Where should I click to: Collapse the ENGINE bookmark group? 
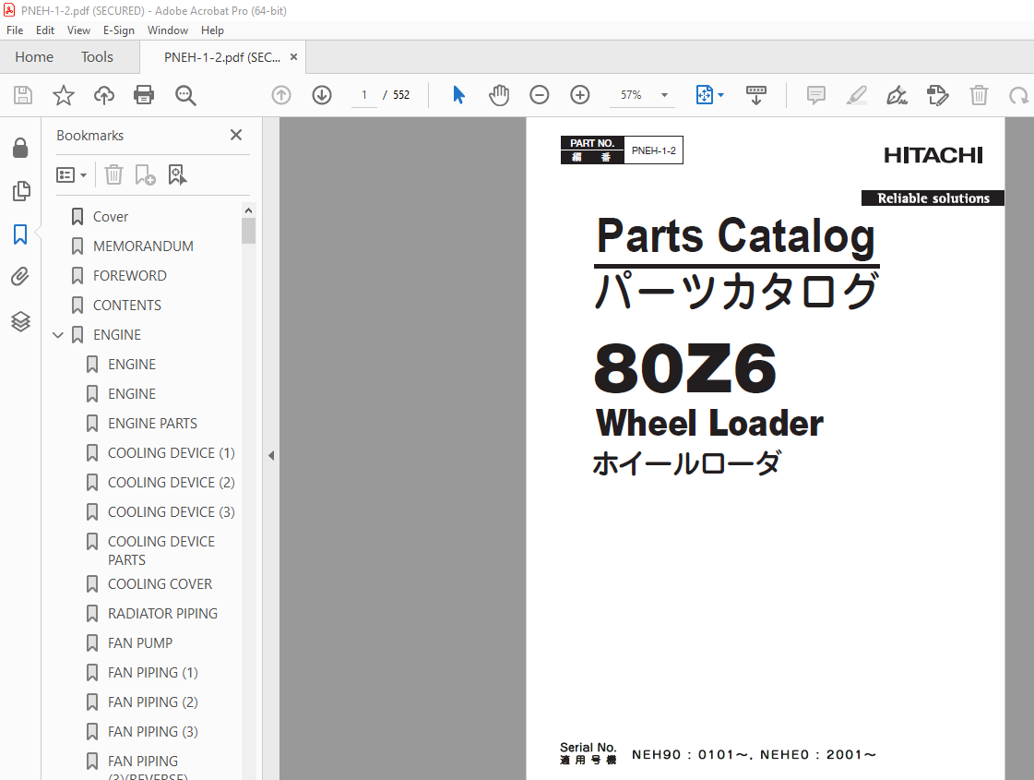58,335
